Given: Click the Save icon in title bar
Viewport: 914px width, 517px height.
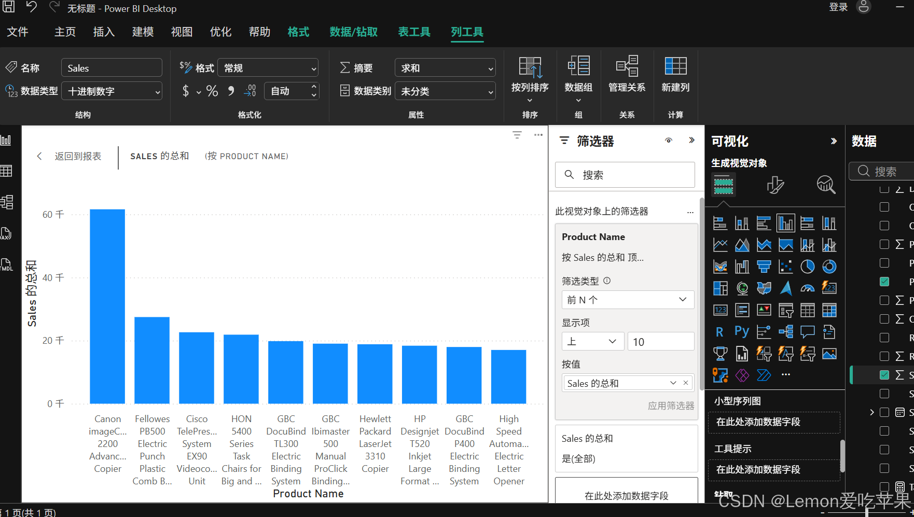Looking at the screenshot, I should [x=9, y=7].
